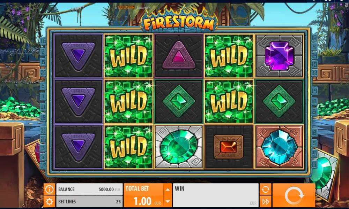This screenshot has height=209, width=349.
Task: Open the settings gear icon
Action: point(49,201)
